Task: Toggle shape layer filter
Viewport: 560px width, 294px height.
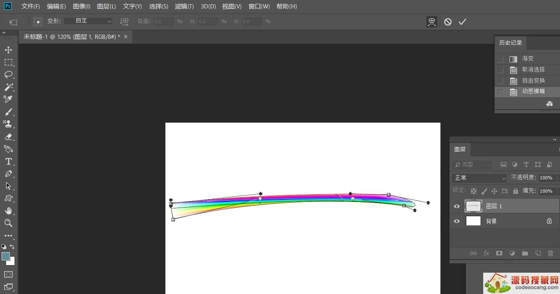Action: [x=538, y=165]
